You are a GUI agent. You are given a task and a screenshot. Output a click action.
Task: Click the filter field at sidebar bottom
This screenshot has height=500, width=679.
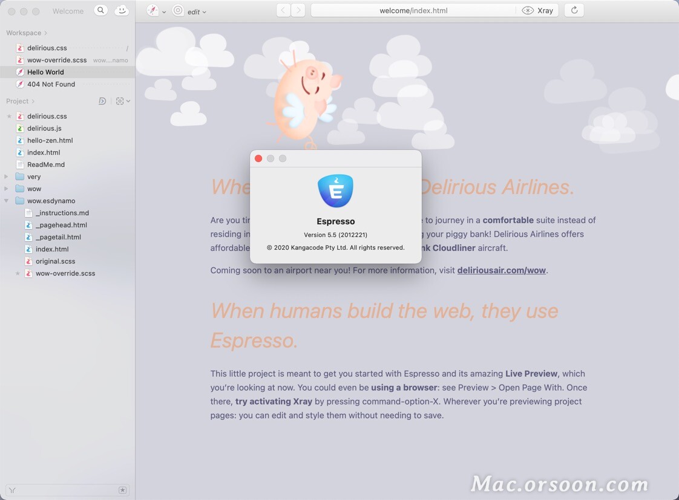67,490
